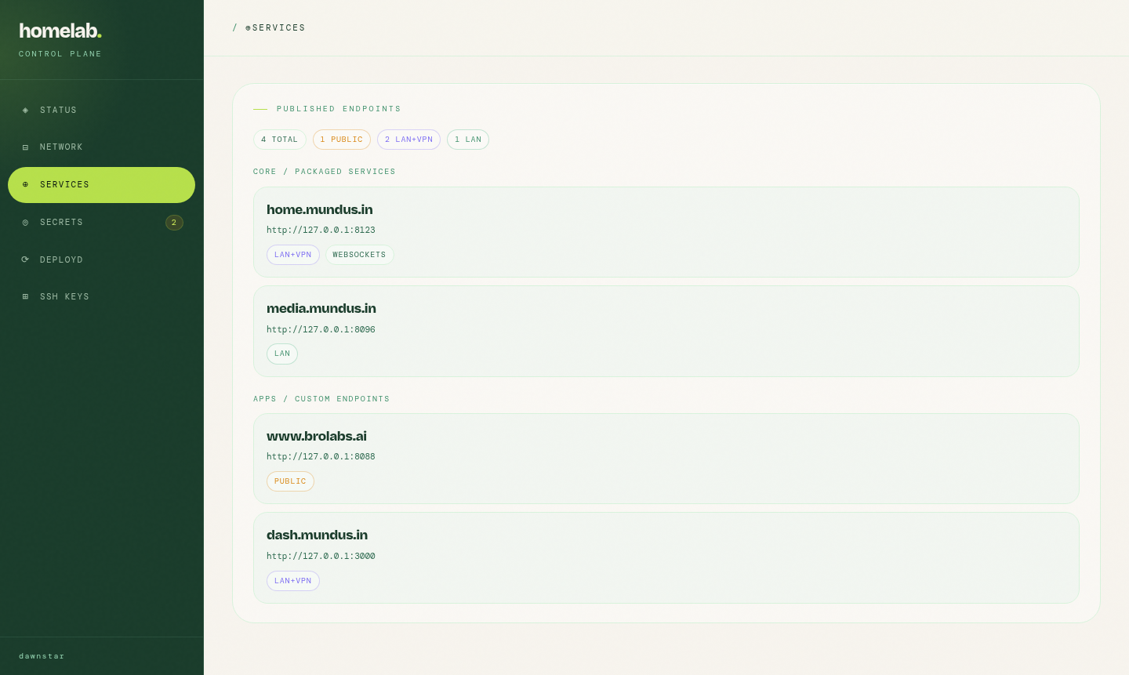Screen dimensions: 1129x675
Task: Click the breadcrumb Services globe icon
Action: (x=249, y=28)
